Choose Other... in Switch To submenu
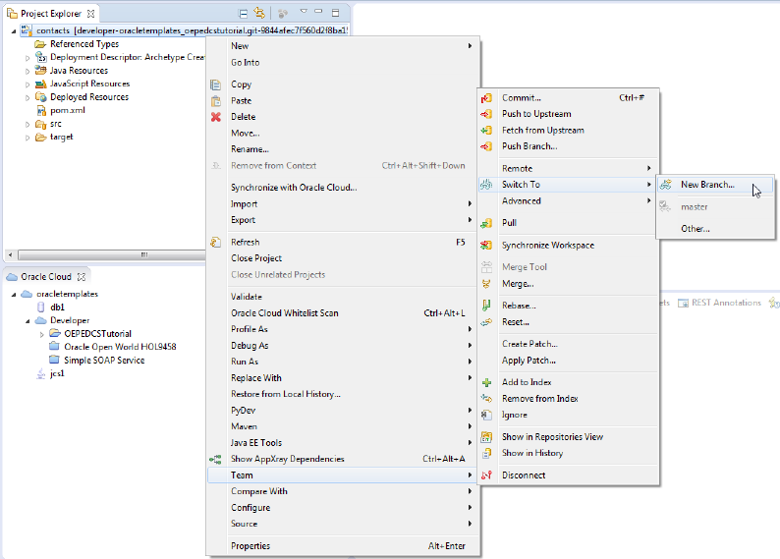This screenshot has height=559, width=780. click(x=715, y=229)
